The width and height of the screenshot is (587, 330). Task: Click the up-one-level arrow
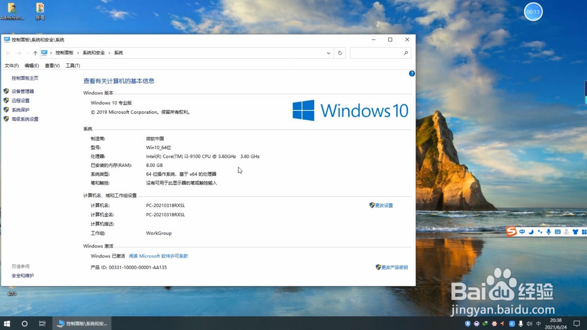pos(35,53)
